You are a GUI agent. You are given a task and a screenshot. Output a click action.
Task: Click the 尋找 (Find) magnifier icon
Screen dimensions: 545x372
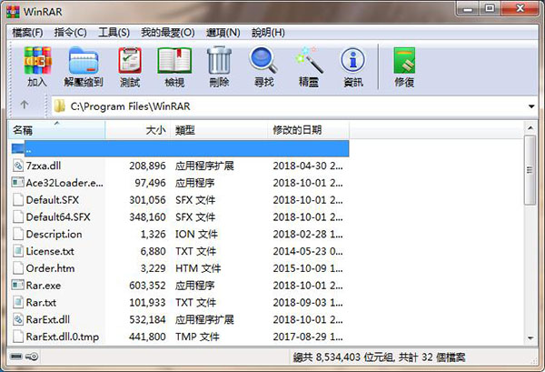pos(263,61)
